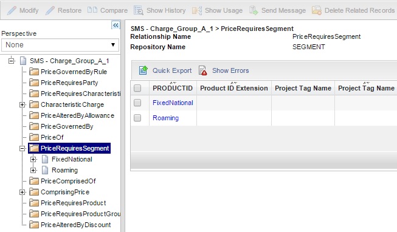Check the FixedNational row checkbox
397x232 pixels.
coord(137,103)
